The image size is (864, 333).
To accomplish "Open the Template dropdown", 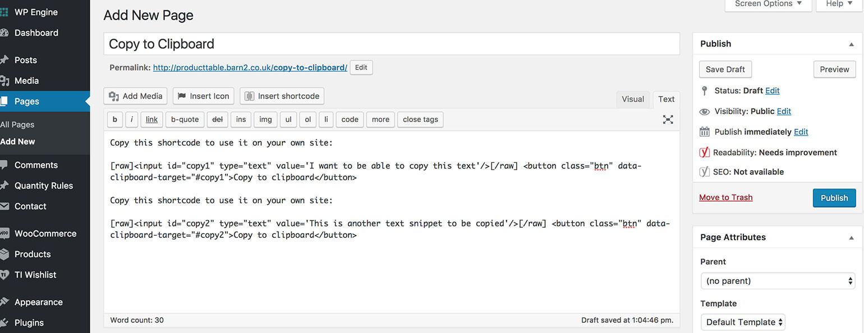I will tap(742, 322).
